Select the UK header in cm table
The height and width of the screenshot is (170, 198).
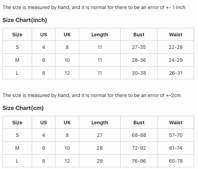pyautogui.click(x=67, y=123)
